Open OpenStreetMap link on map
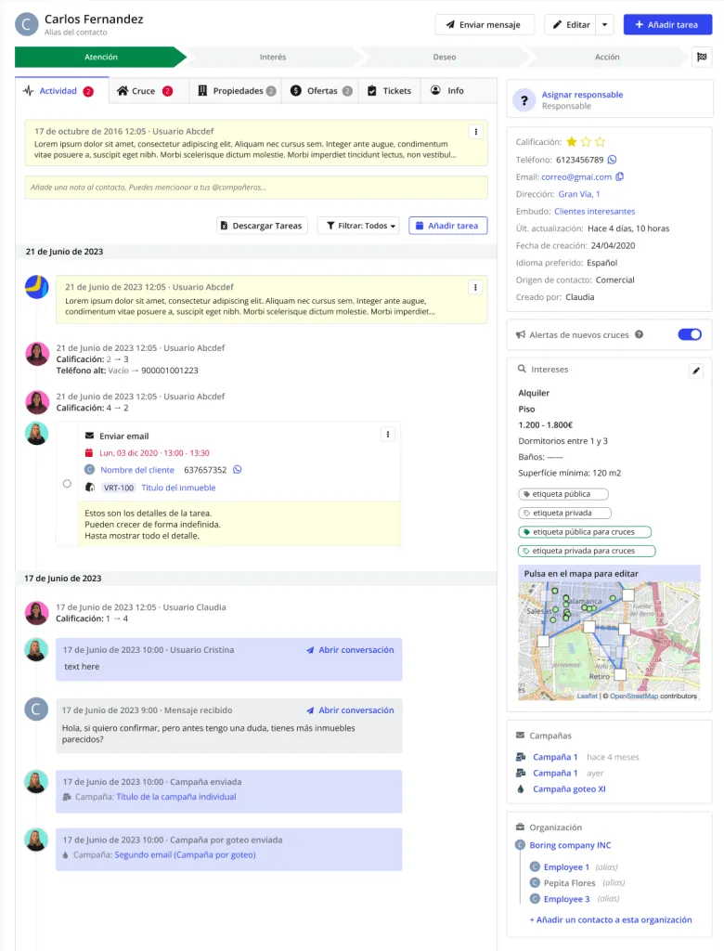This screenshot has height=951, width=724. 634,697
